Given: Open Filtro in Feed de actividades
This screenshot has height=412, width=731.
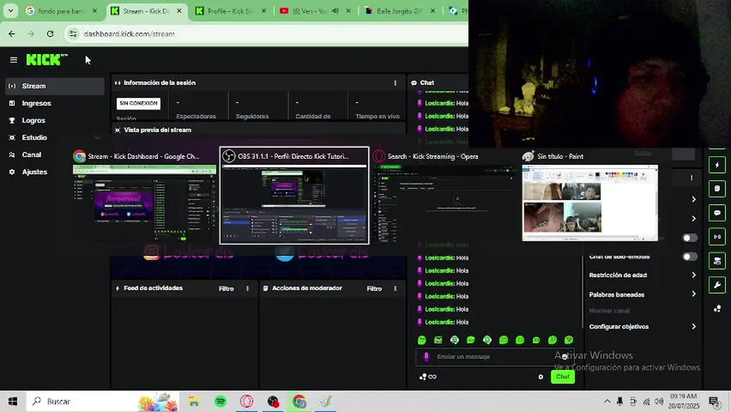Looking at the screenshot, I should tap(227, 288).
